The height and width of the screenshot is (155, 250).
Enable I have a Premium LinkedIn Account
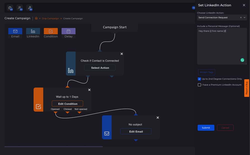click(x=199, y=85)
